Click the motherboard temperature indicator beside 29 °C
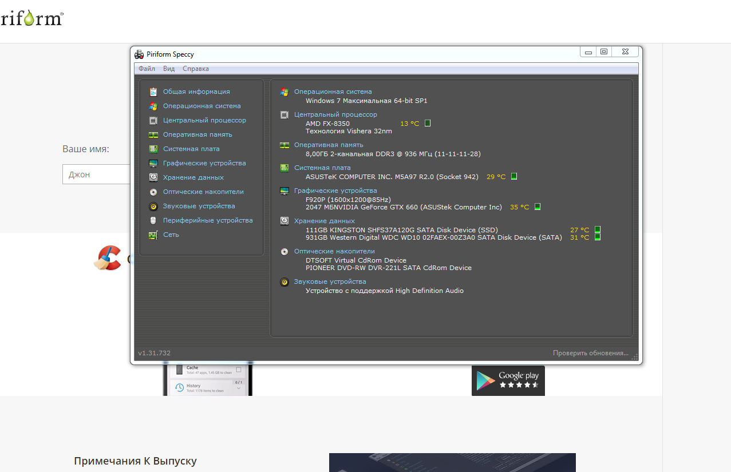 (514, 176)
